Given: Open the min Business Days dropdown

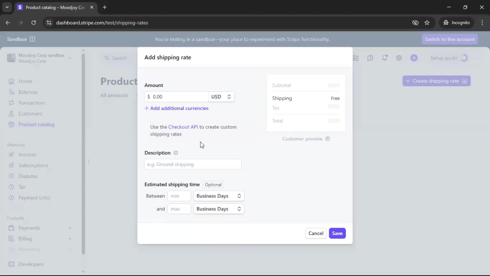Looking at the screenshot, I should click(x=219, y=196).
